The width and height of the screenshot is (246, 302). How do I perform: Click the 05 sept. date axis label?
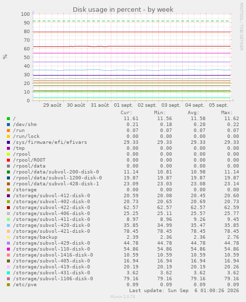219,105
